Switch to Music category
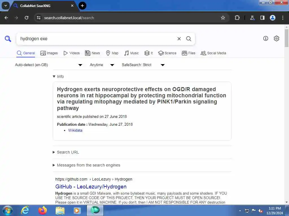The height and width of the screenshot is (216, 289). [132, 53]
